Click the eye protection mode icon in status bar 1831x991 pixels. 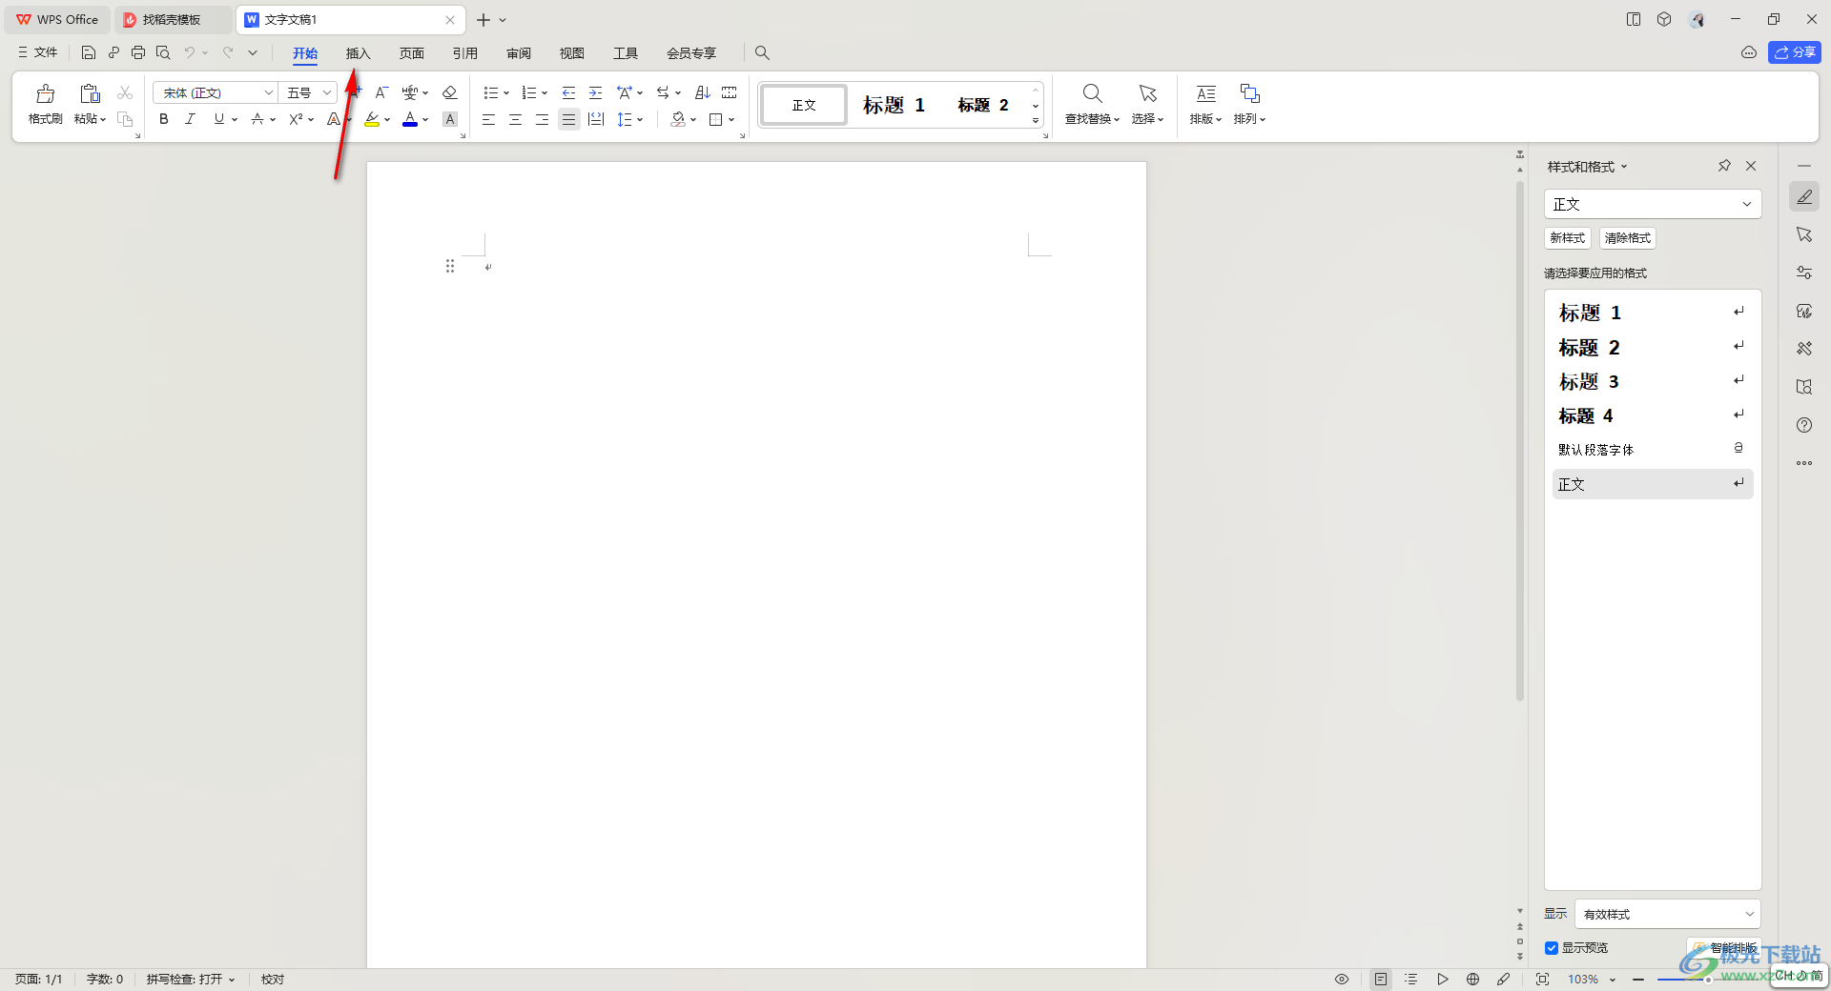click(1342, 979)
